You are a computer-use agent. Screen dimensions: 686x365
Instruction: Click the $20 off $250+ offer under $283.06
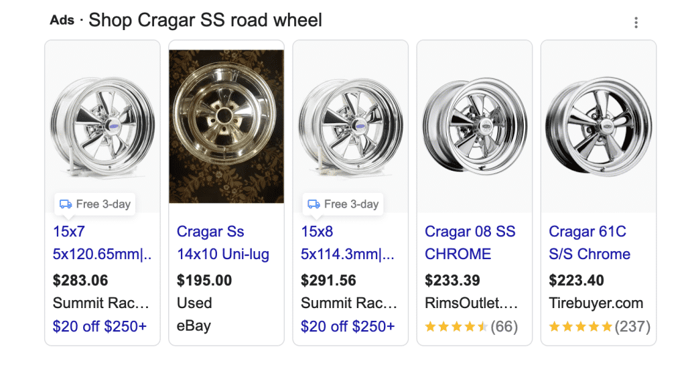[x=100, y=327]
